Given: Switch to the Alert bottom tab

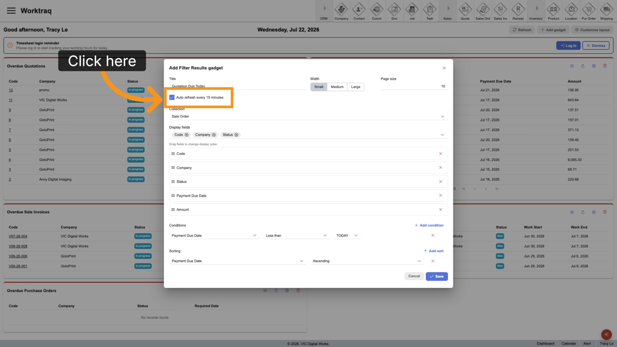Looking at the screenshot, I should pos(587,344).
